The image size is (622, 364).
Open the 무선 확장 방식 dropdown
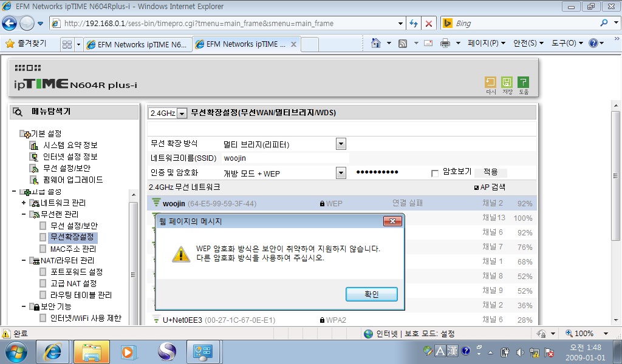341,144
